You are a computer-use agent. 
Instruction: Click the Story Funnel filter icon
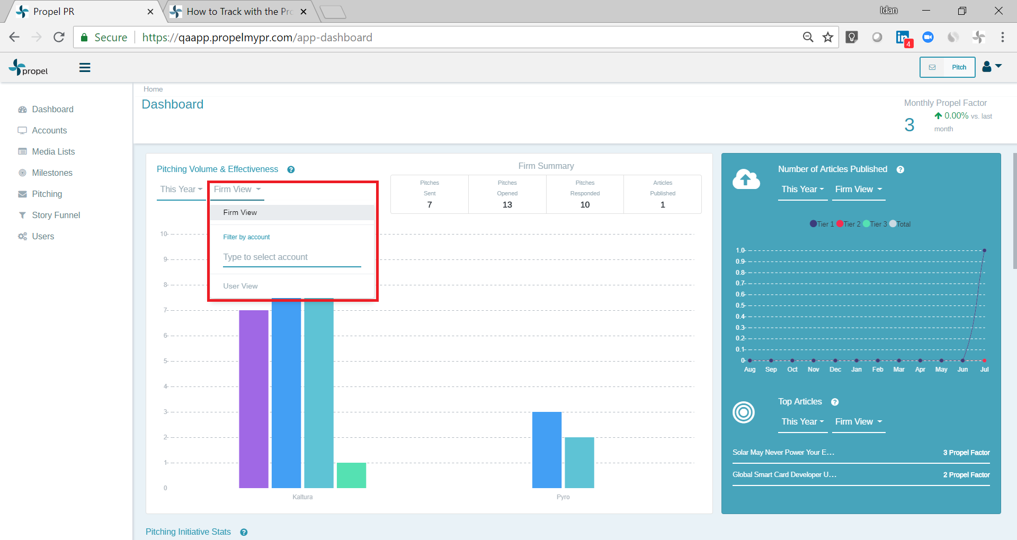click(x=22, y=215)
